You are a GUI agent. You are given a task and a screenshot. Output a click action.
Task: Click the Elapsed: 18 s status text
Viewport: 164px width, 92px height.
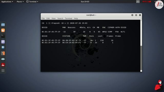point(59,23)
